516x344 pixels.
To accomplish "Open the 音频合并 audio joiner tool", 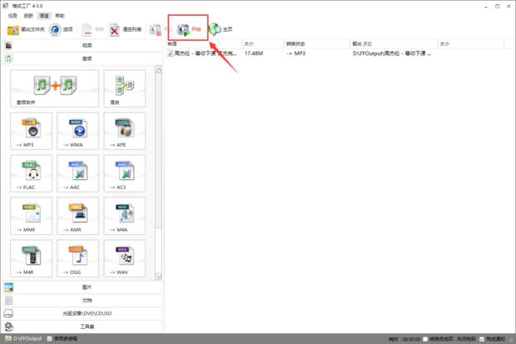I will [x=55, y=87].
